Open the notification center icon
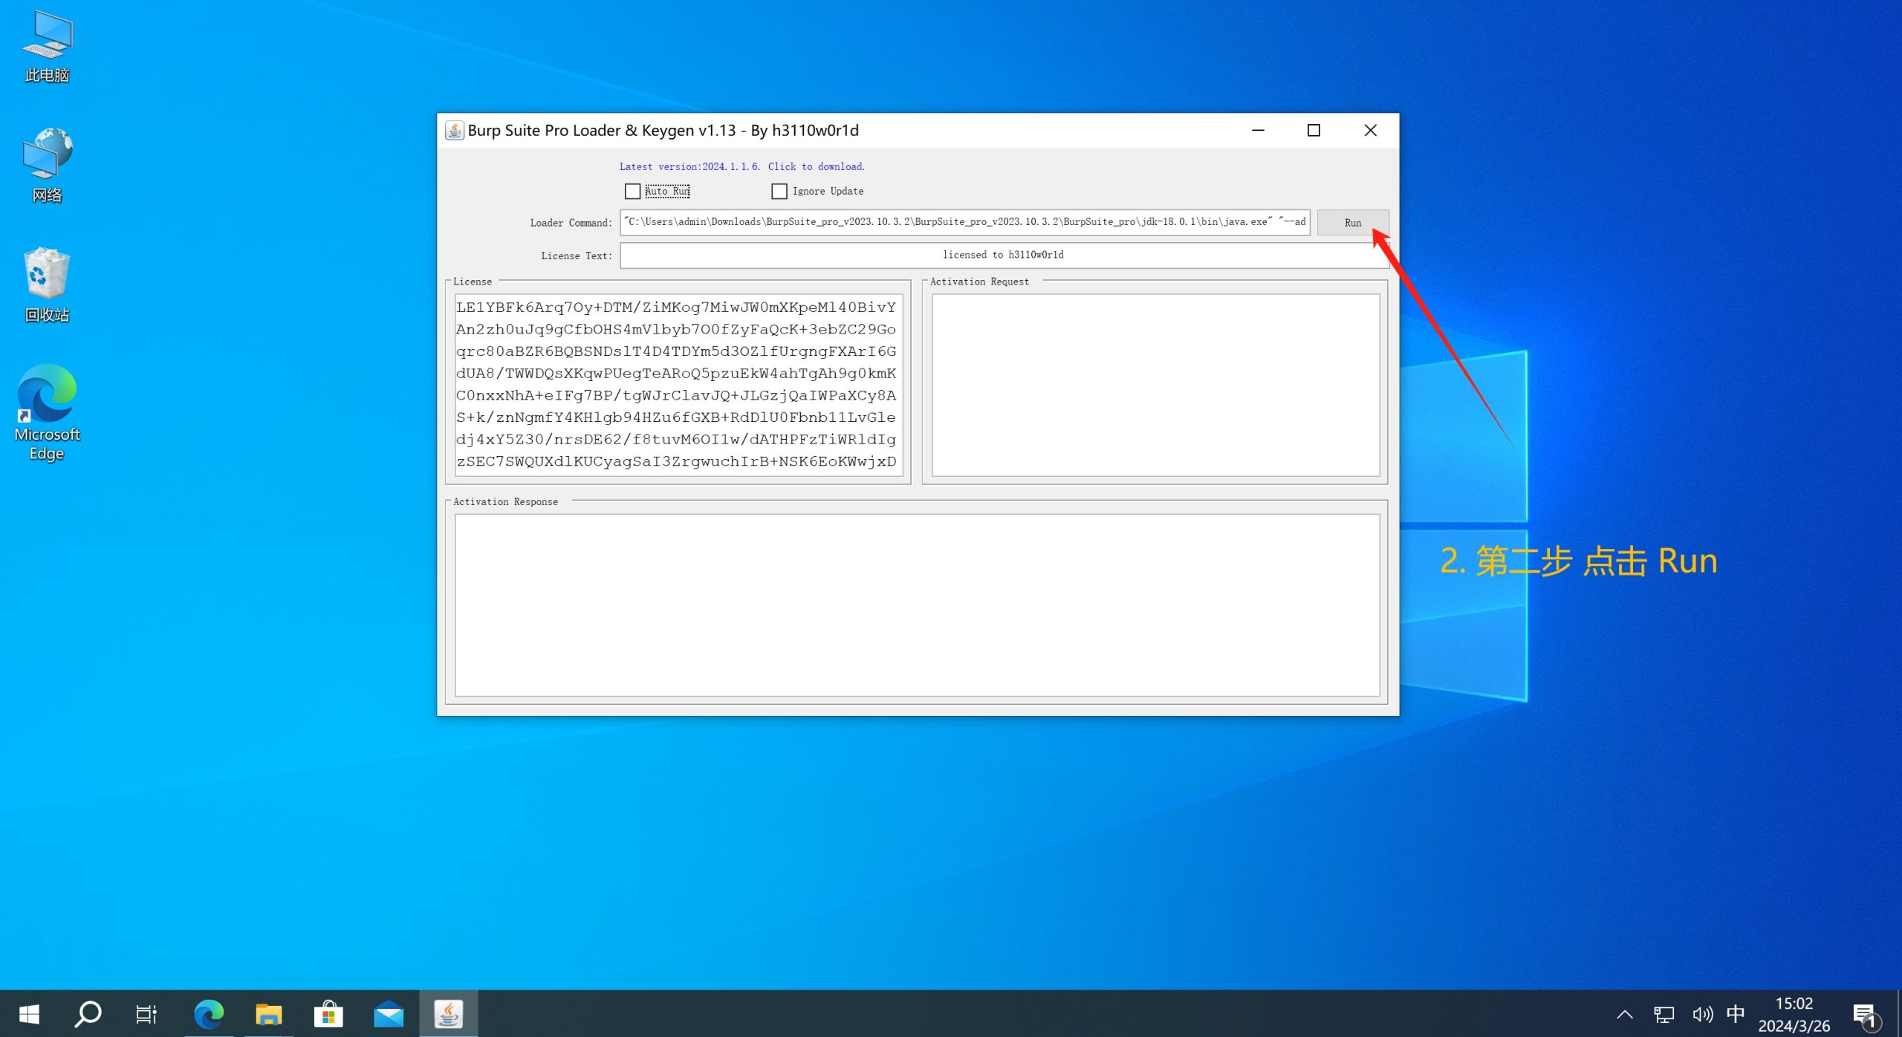This screenshot has height=1037, width=1902. pyautogui.click(x=1866, y=1015)
